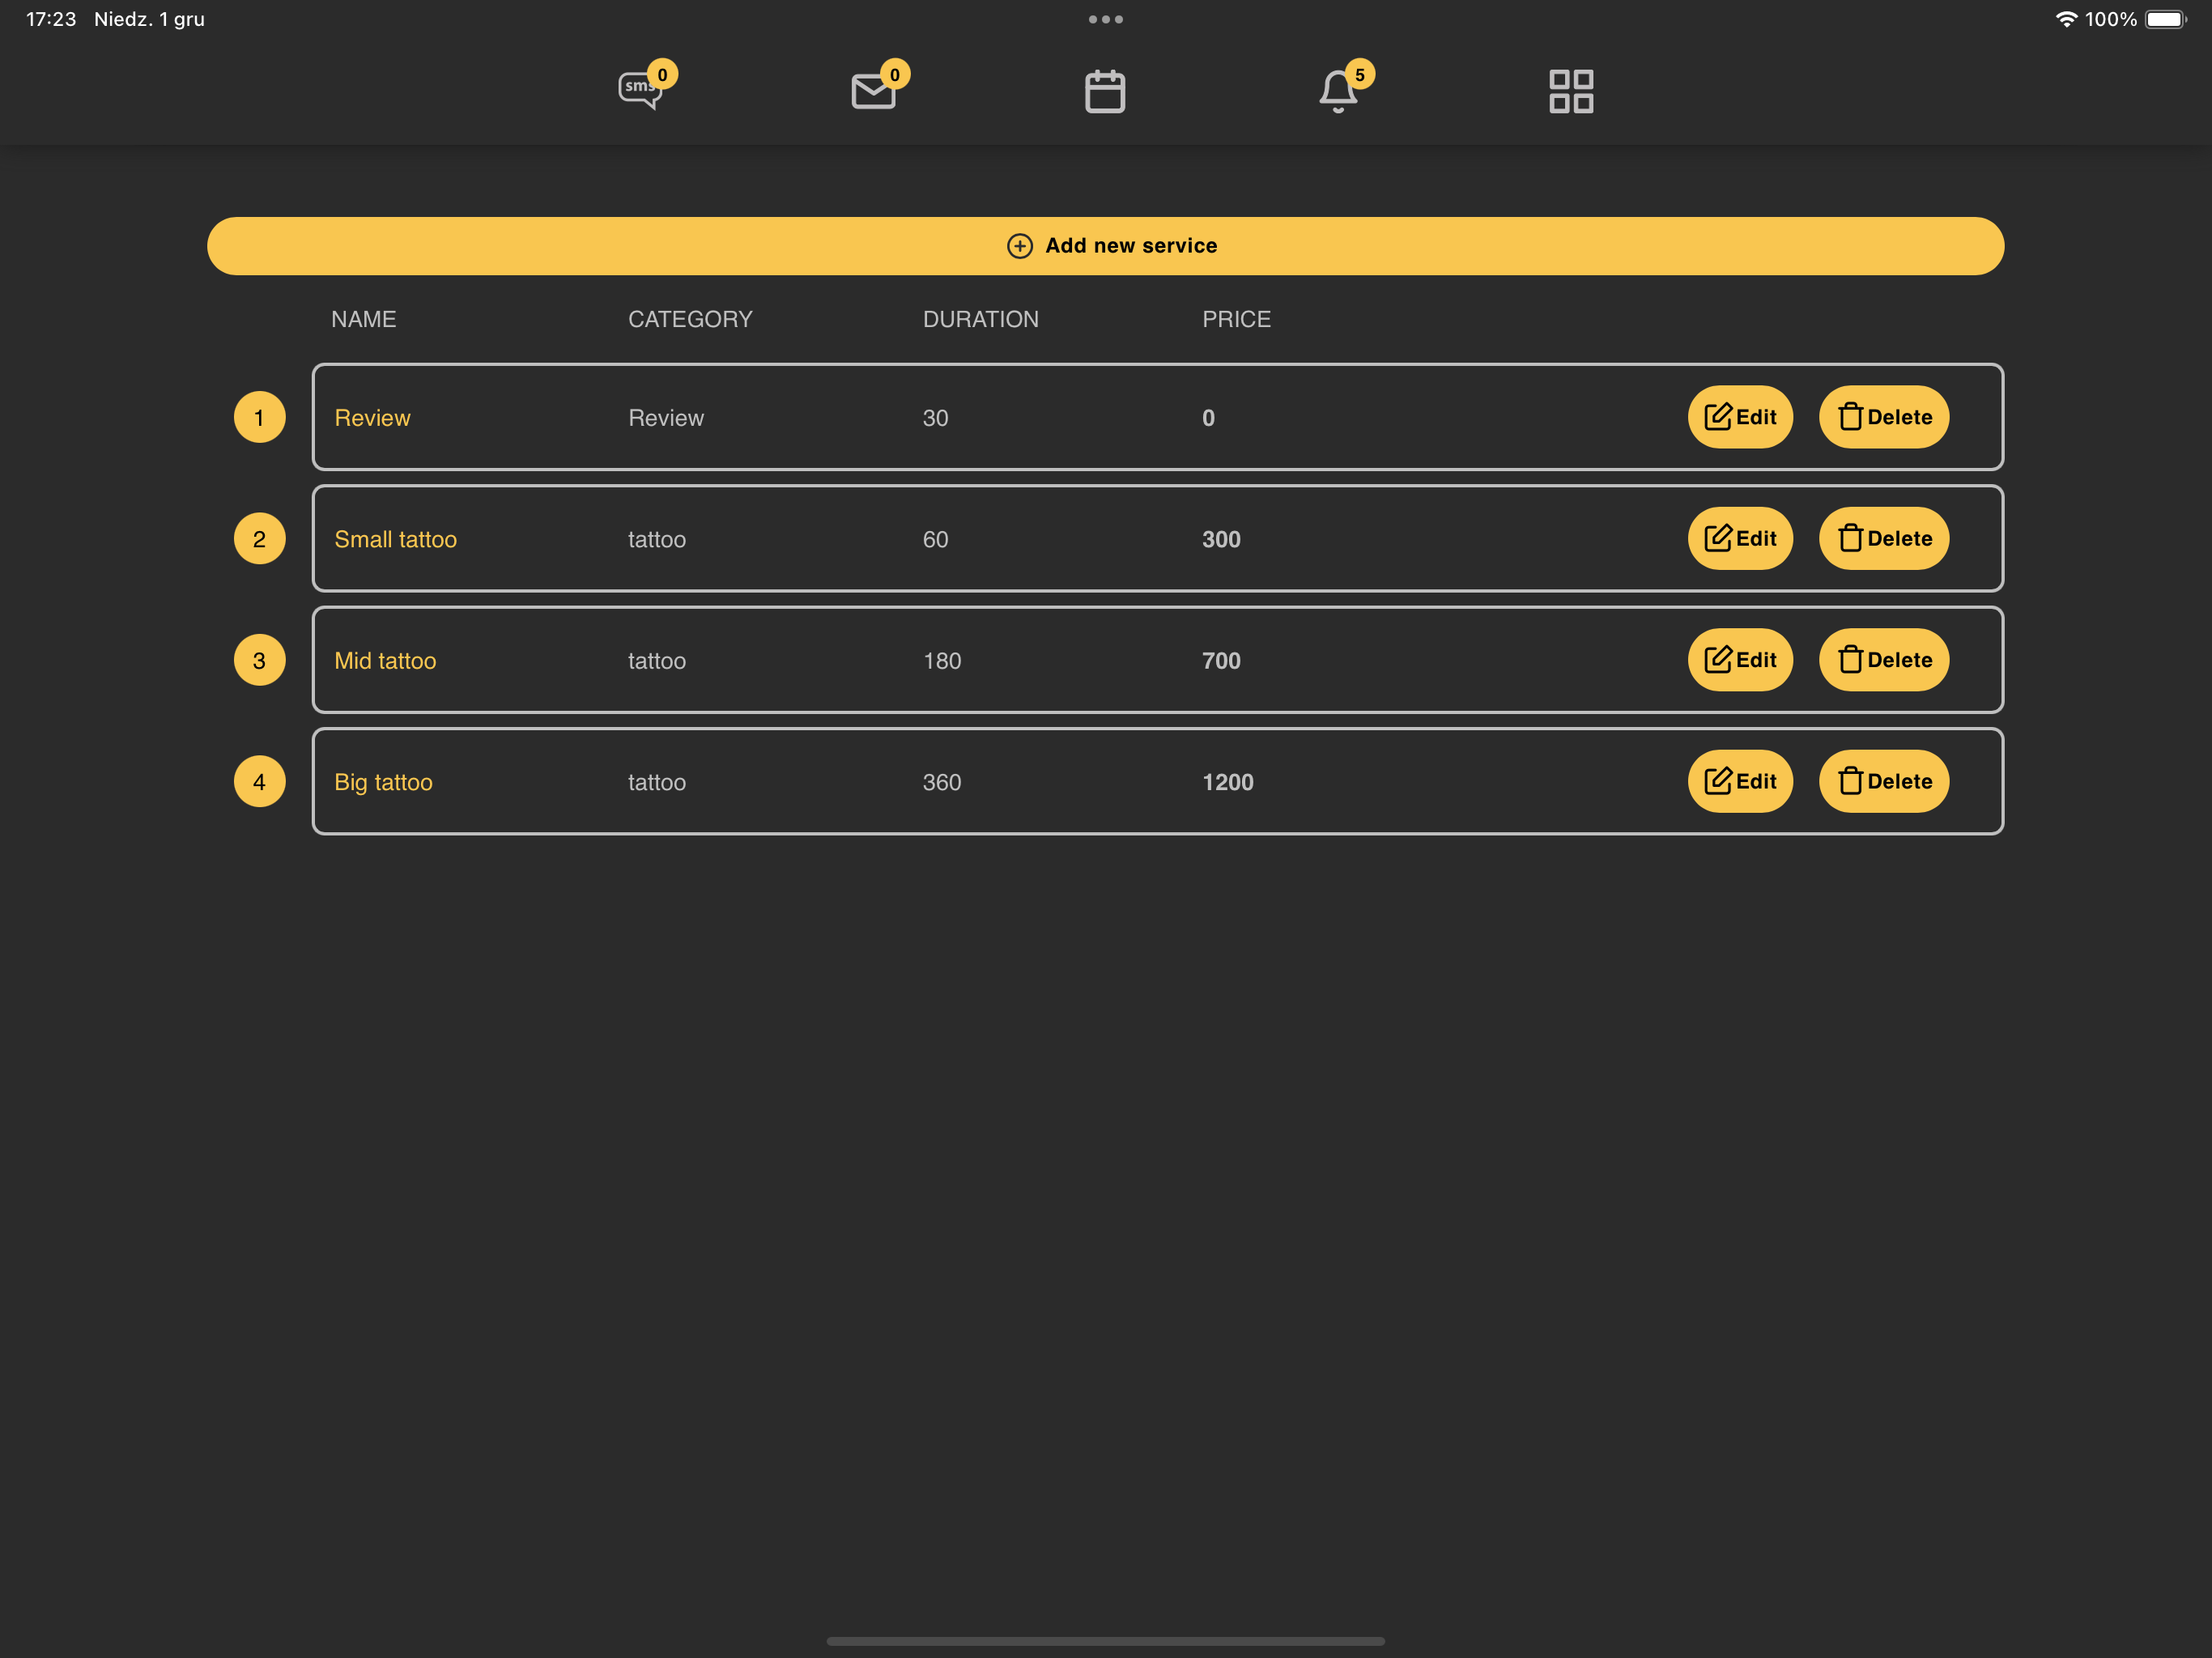This screenshot has width=2212, height=1658.
Task: Click the PRICE column header
Action: (1237, 319)
